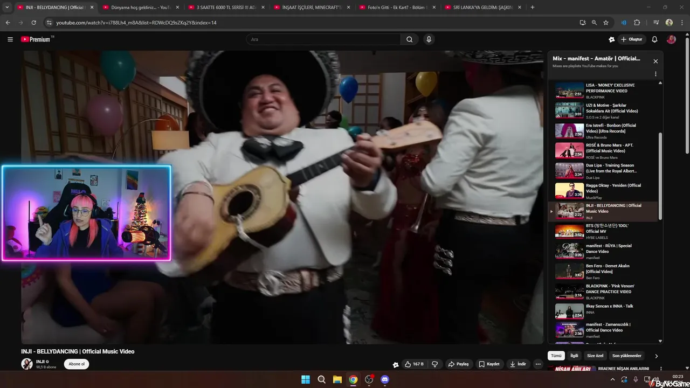Open site information icon in the address bar
This screenshot has height=388, width=690.
[49, 23]
